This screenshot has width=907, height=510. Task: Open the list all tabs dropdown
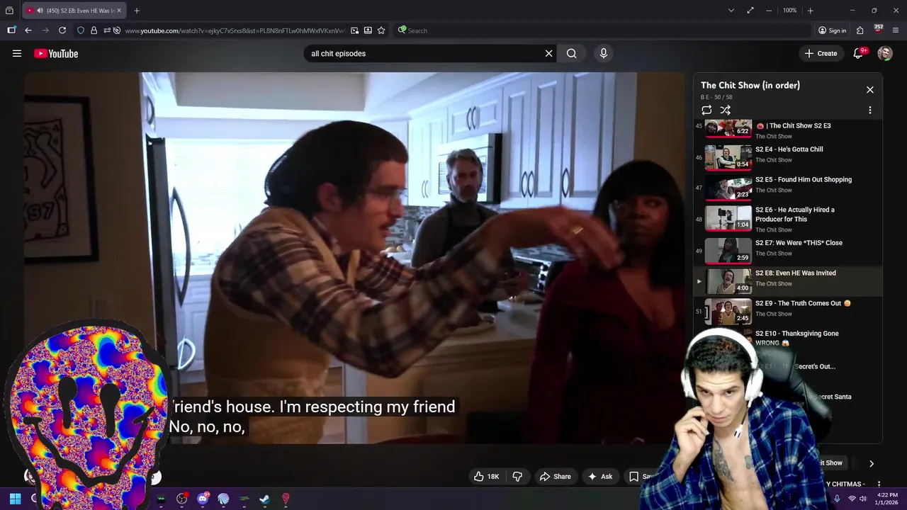click(x=731, y=11)
